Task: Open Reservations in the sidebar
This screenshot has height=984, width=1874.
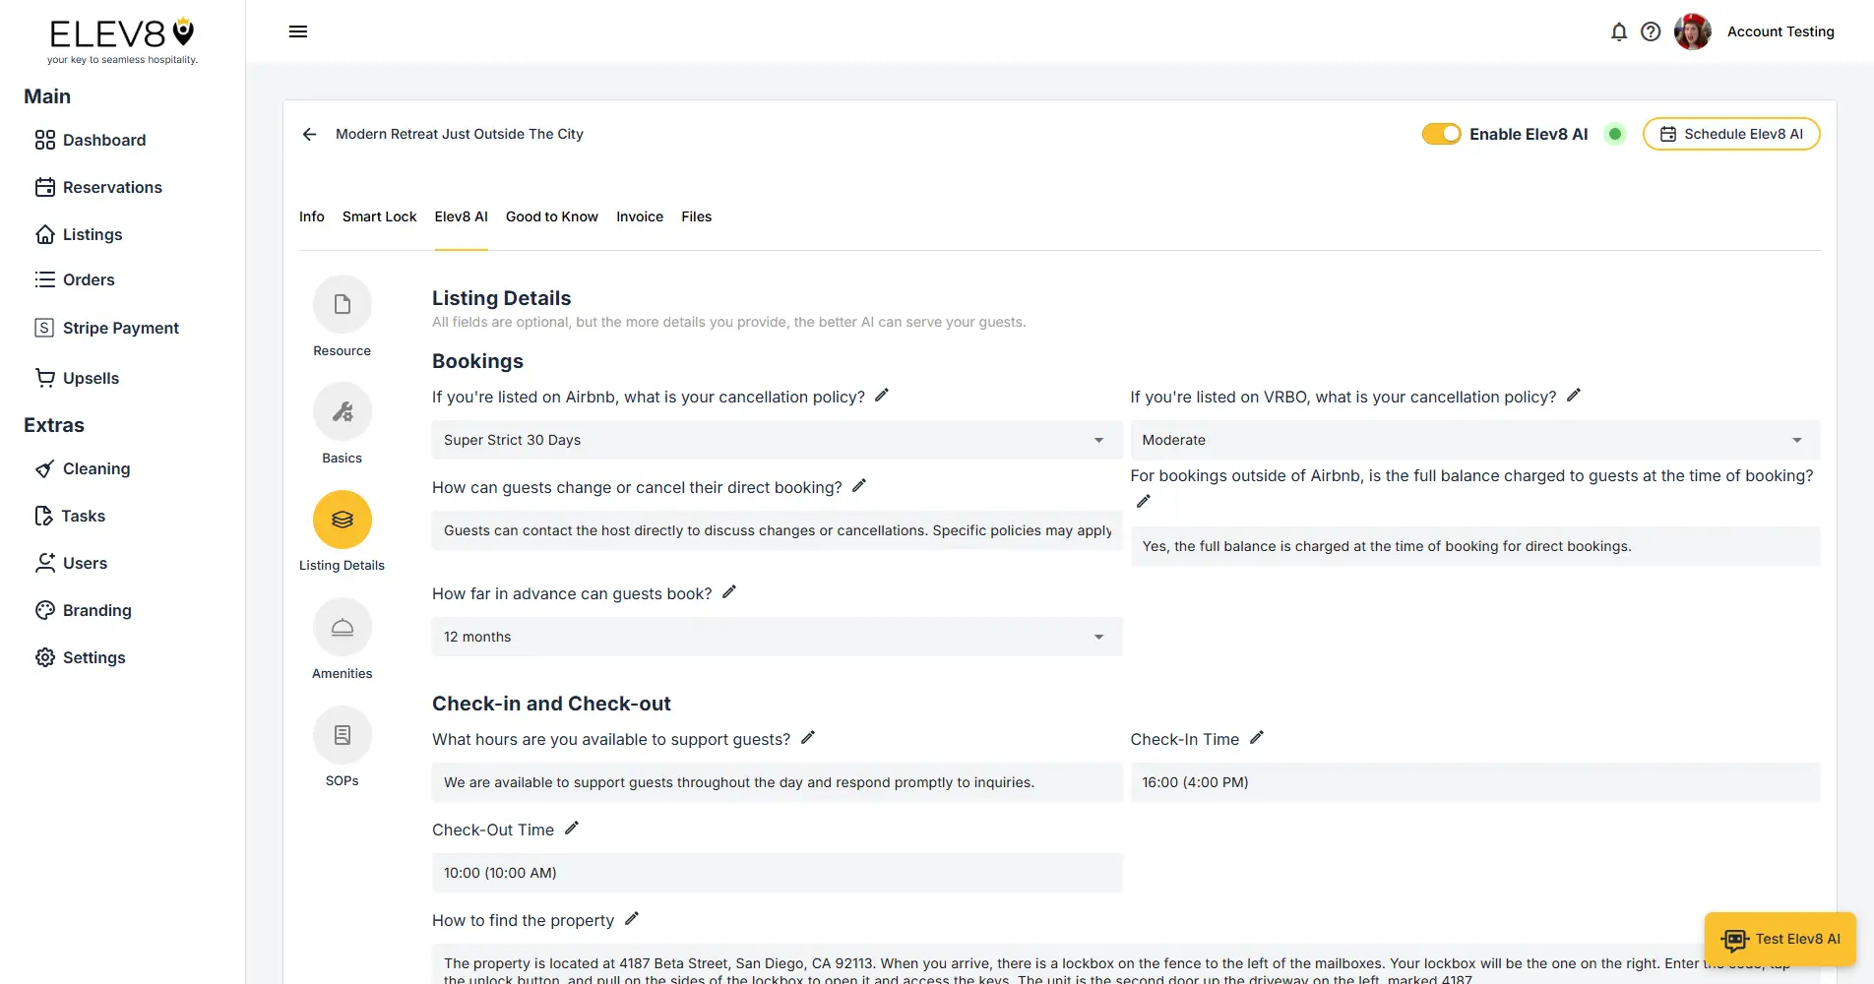Action: (112, 187)
